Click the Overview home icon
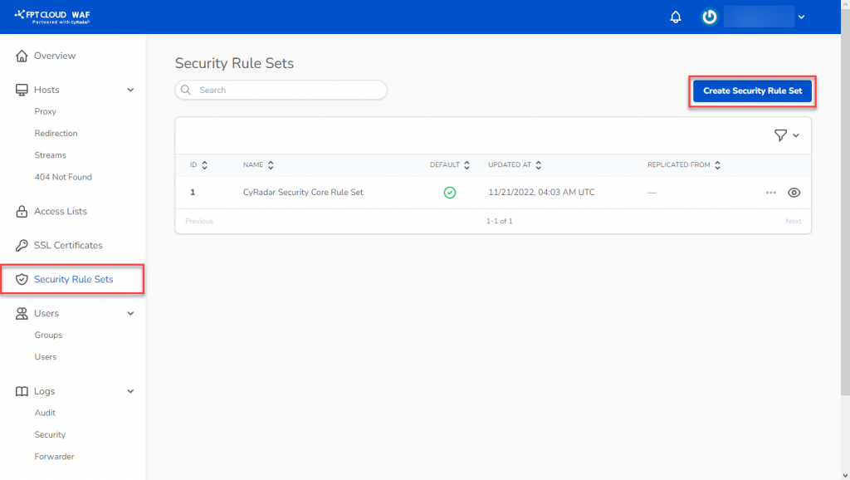 (x=22, y=56)
